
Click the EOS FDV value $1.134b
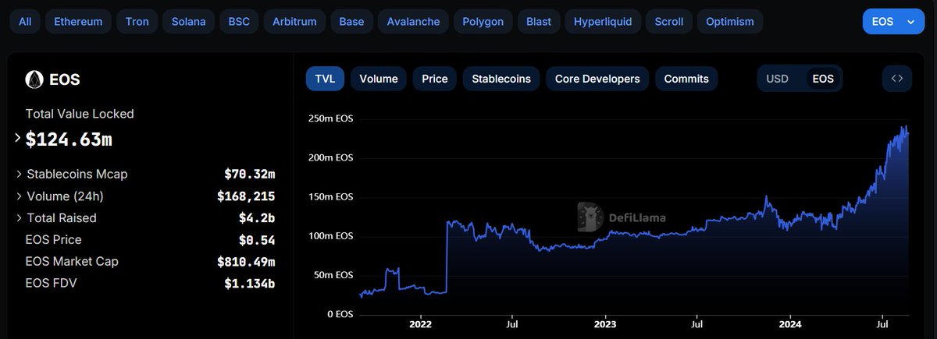[249, 284]
